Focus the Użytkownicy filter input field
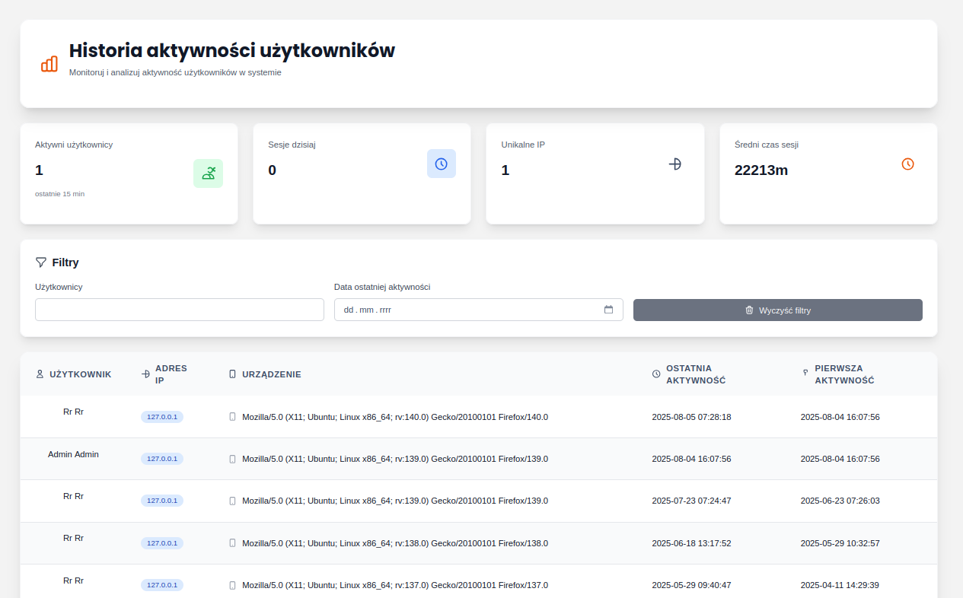Image resolution: width=963 pixels, height=598 pixels. click(180, 310)
